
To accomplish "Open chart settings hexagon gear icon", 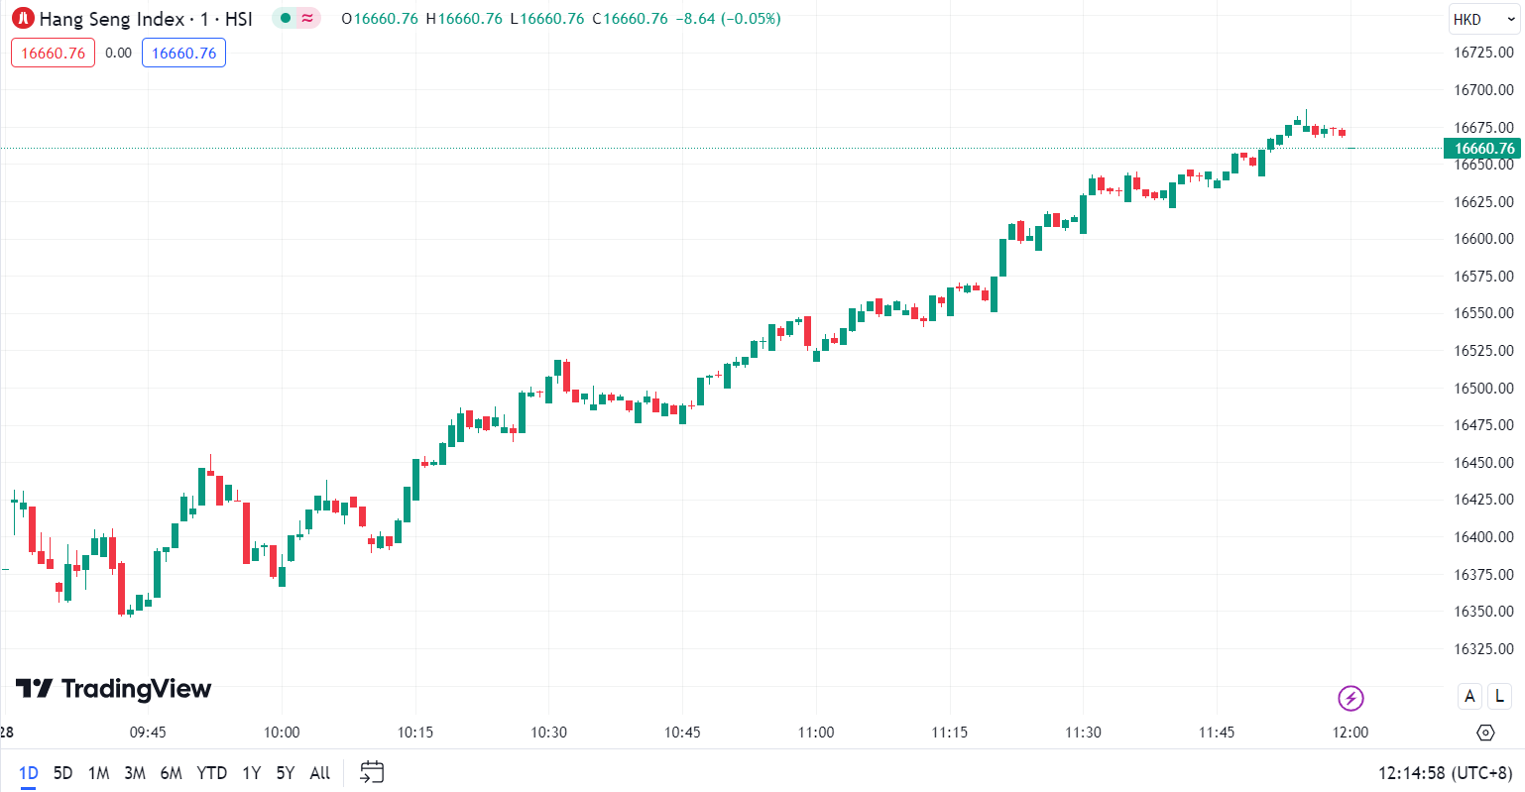I will click(x=1485, y=733).
